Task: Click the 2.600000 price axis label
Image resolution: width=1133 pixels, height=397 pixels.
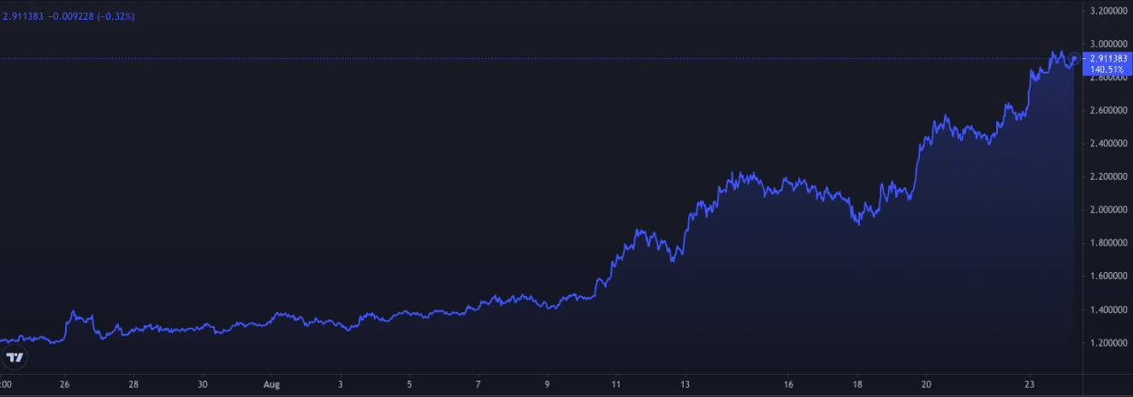Action: click(1107, 110)
